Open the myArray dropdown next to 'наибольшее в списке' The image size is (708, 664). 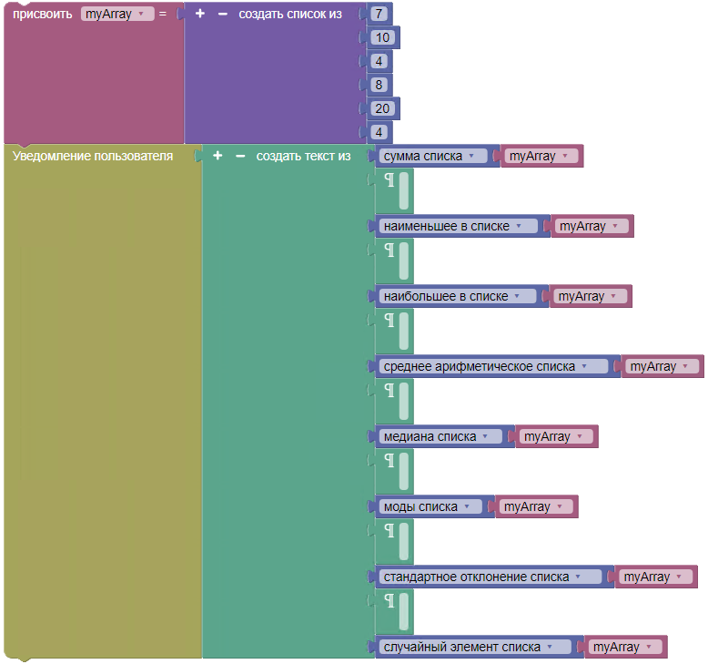tap(590, 297)
